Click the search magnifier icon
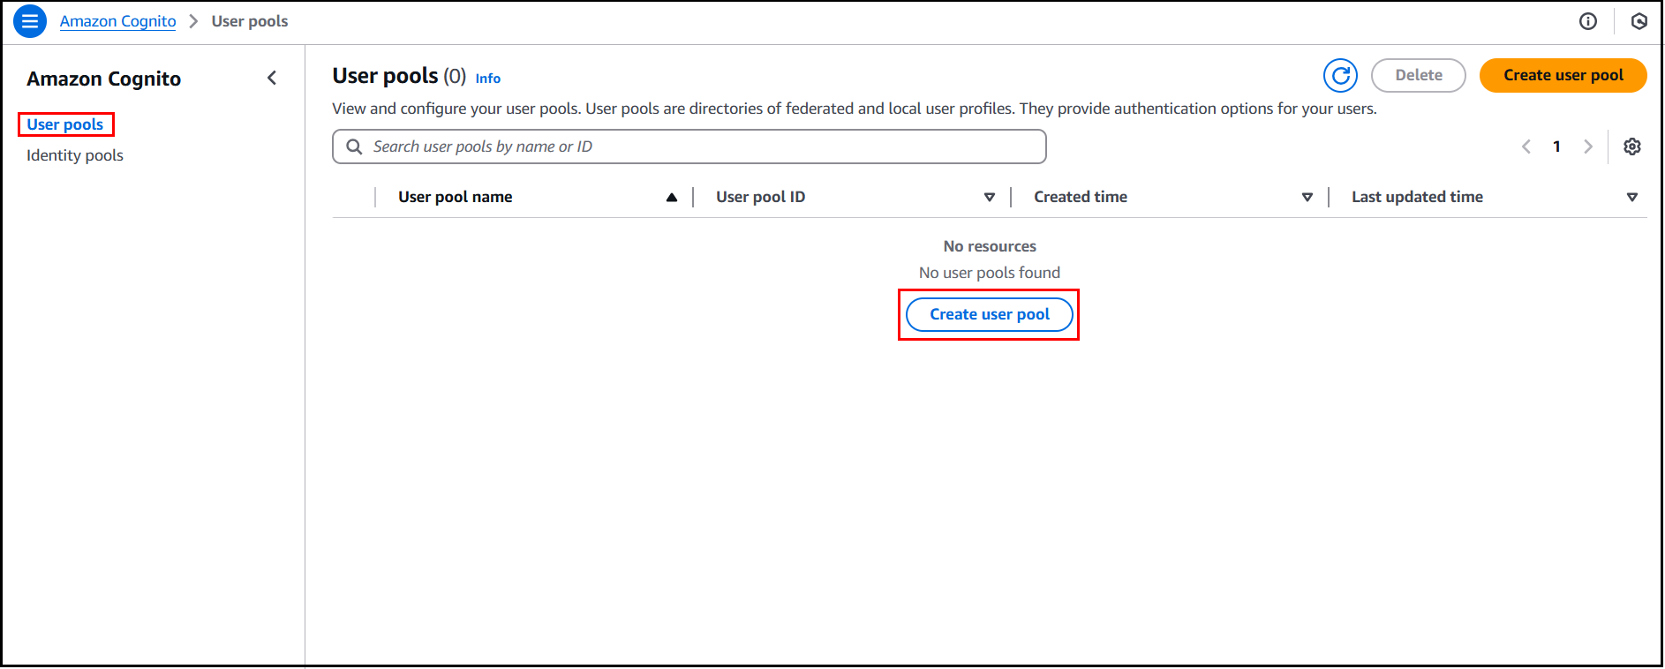 354,147
